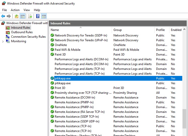Open the File menu
The image size is (188, 136).
[5, 10]
